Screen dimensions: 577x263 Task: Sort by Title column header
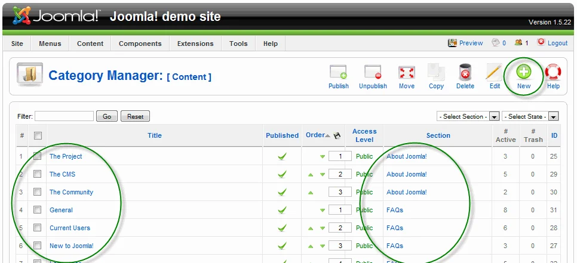point(155,135)
